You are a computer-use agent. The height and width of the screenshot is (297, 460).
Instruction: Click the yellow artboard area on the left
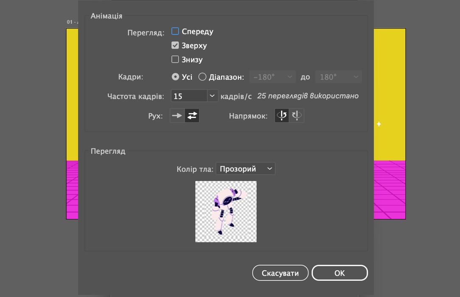[72, 93]
